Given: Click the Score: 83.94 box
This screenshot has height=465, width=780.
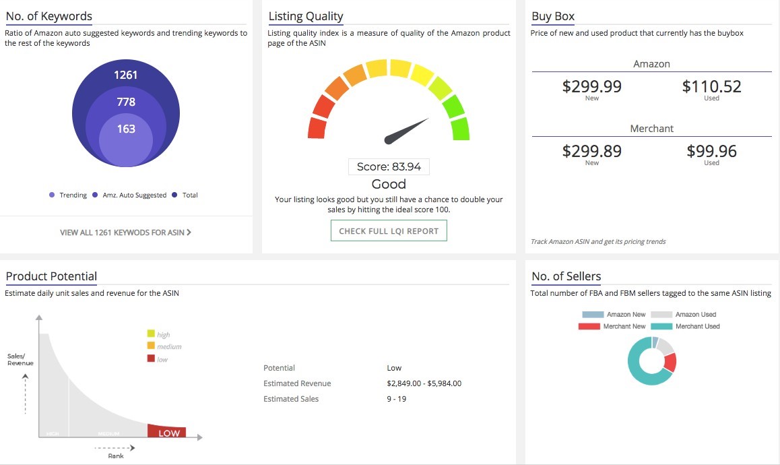Looking at the screenshot, I should point(389,167).
